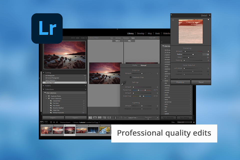Switch to Grid view in the toolbar
Image resolution: width=240 pixels, height=160 pixels.
[x=90, y=117]
